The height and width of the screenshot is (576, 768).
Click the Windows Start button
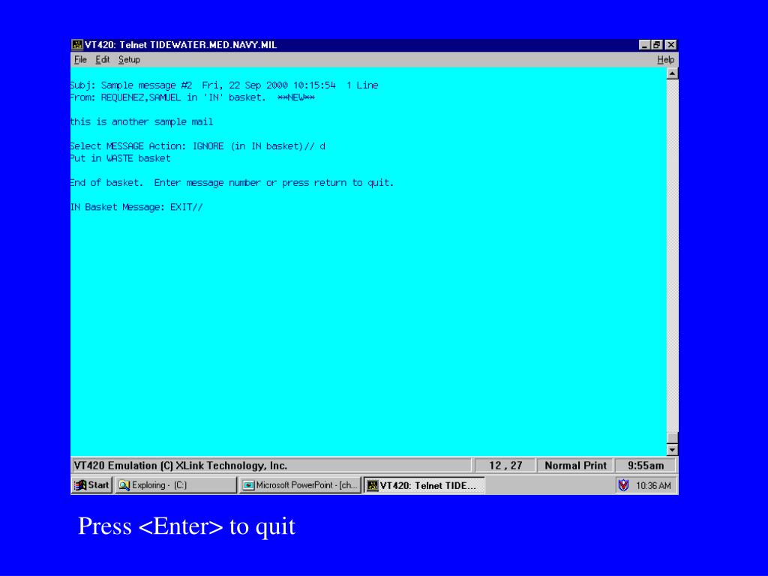point(91,485)
